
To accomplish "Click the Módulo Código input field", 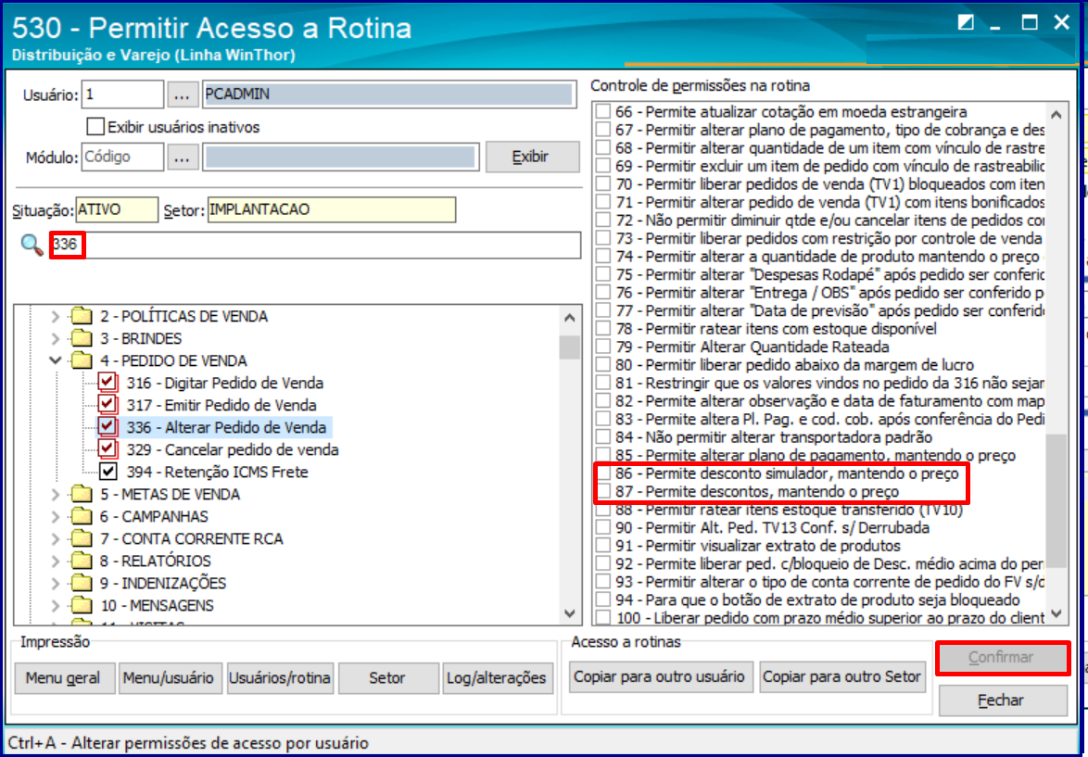I will click(123, 157).
